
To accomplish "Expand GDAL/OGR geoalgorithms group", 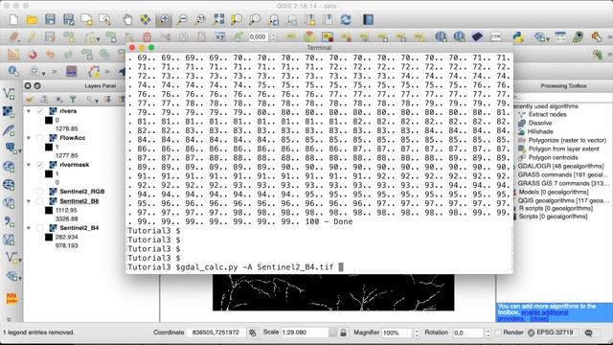I will 560,166.
